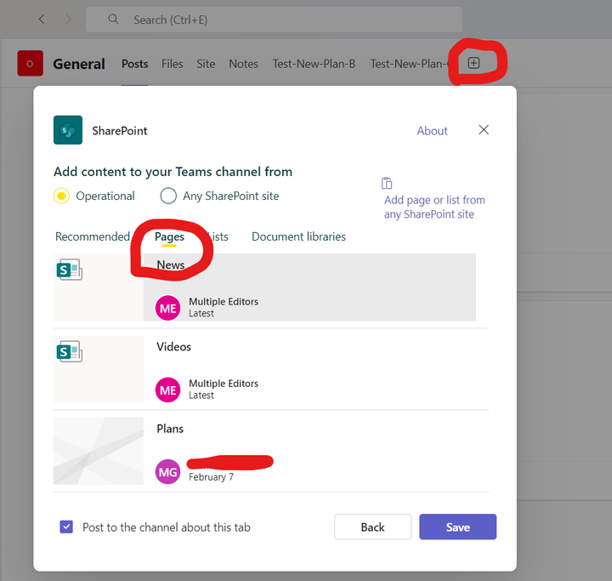The height and width of the screenshot is (581, 612).
Task: Click the ME avatar under Videos
Action: 167,390
